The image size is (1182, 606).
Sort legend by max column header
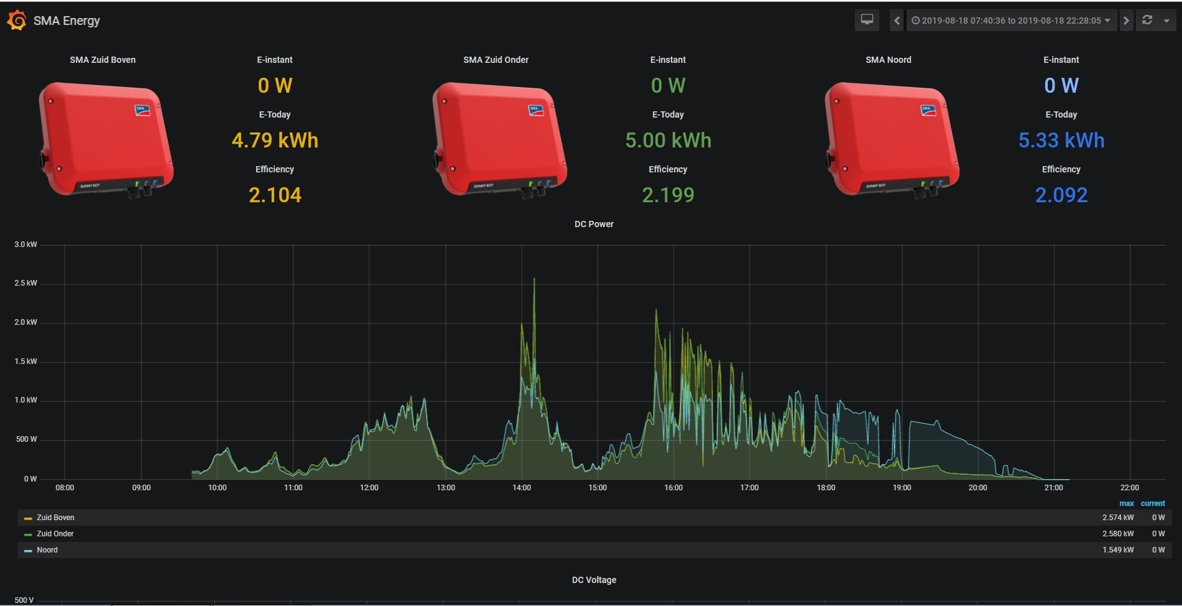coord(1127,503)
